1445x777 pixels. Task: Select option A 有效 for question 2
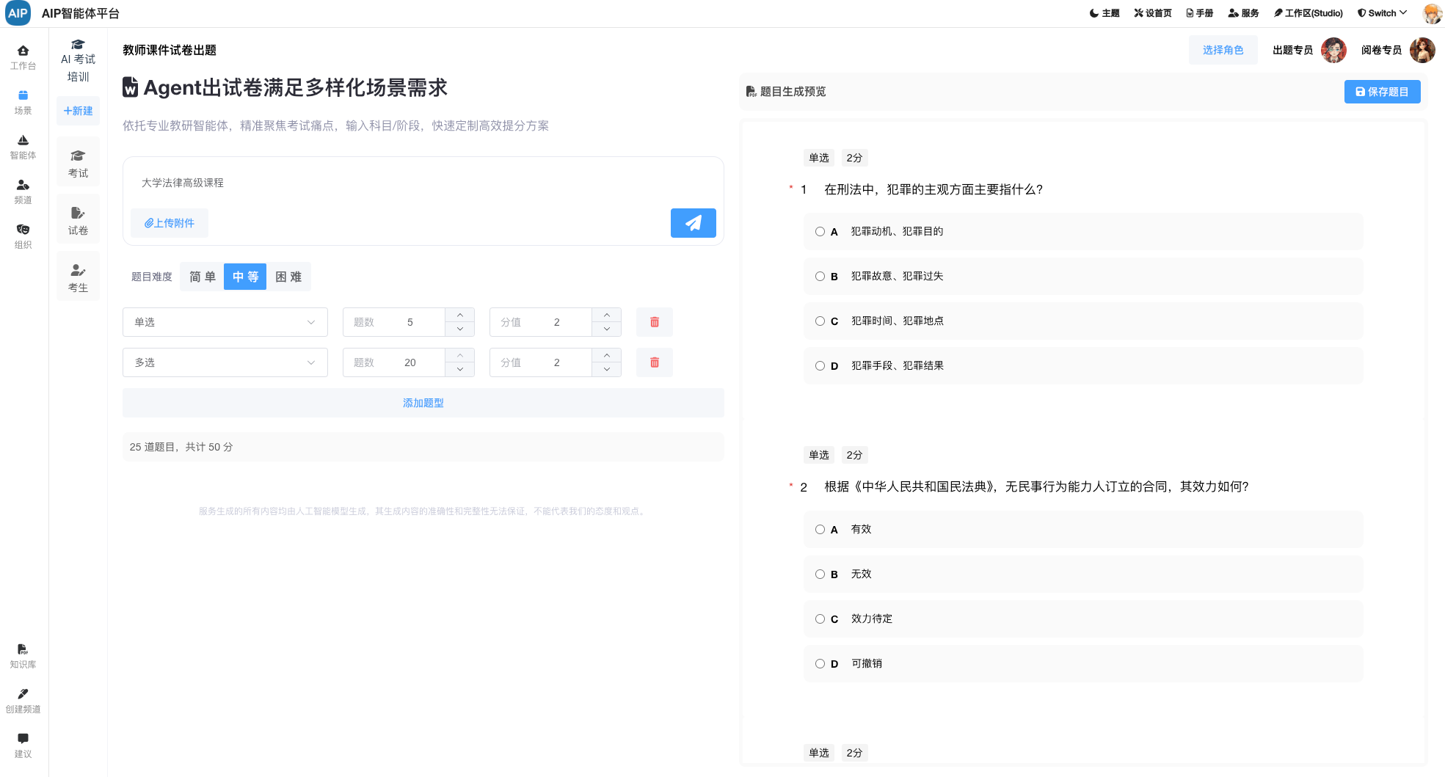coord(820,530)
